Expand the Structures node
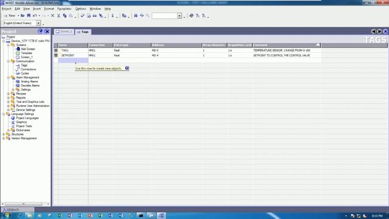 point(4,134)
